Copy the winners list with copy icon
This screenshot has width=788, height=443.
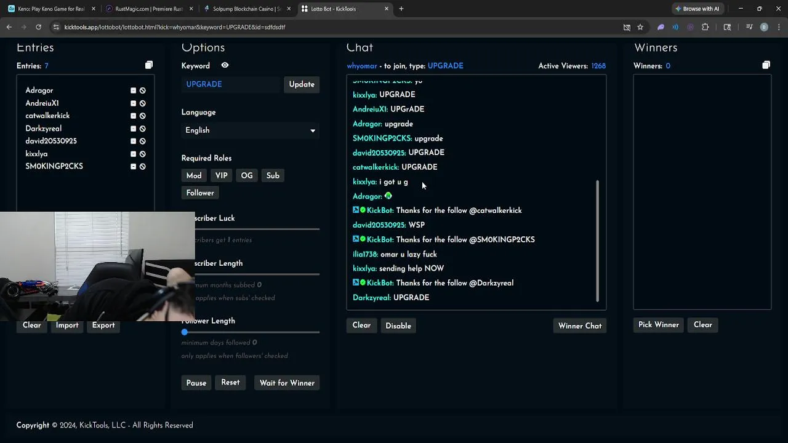pyautogui.click(x=766, y=65)
